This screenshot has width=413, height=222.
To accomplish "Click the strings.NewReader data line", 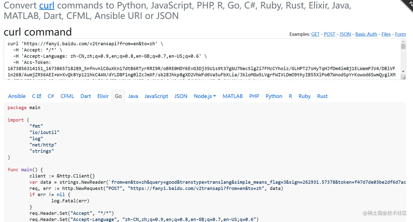I will (x=218, y=182).
